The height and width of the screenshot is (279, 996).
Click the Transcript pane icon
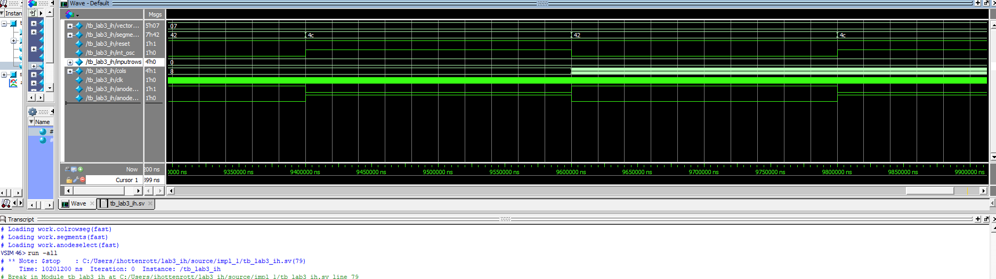point(3,219)
